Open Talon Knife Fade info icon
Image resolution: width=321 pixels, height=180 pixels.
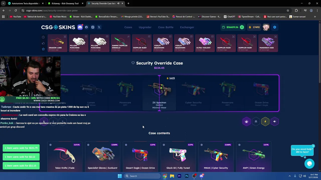[50, 145]
